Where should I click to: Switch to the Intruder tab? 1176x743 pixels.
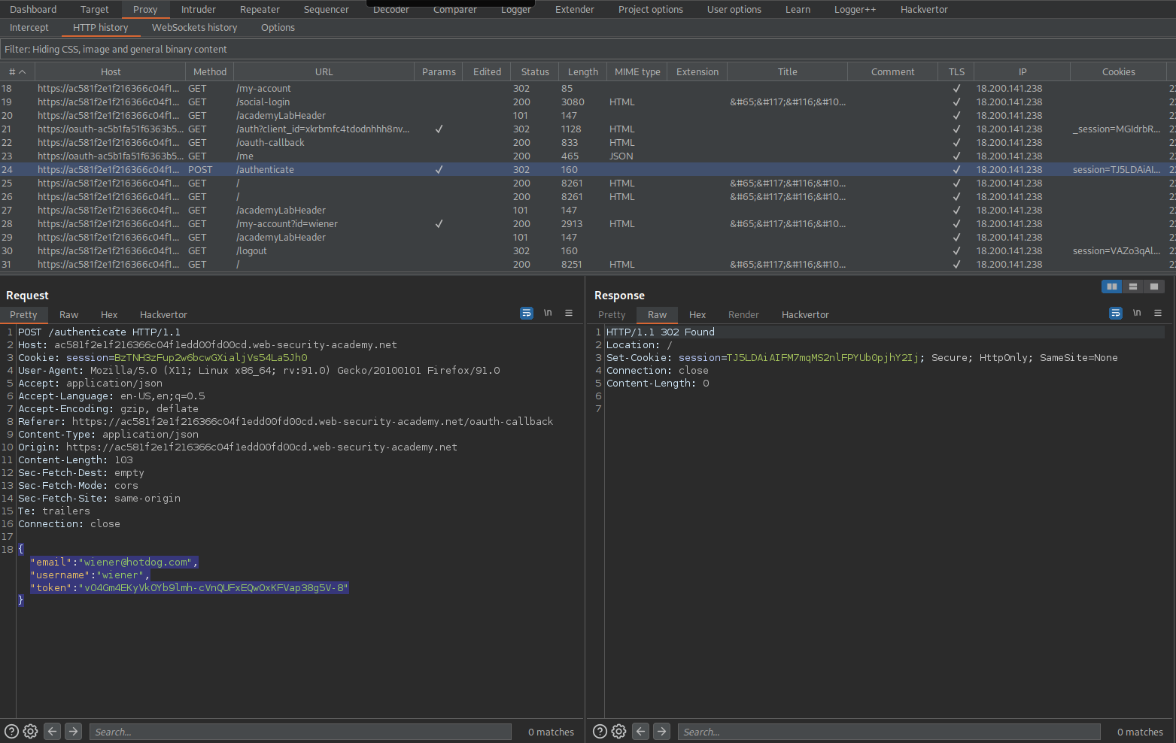pyautogui.click(x=199, y=9)
